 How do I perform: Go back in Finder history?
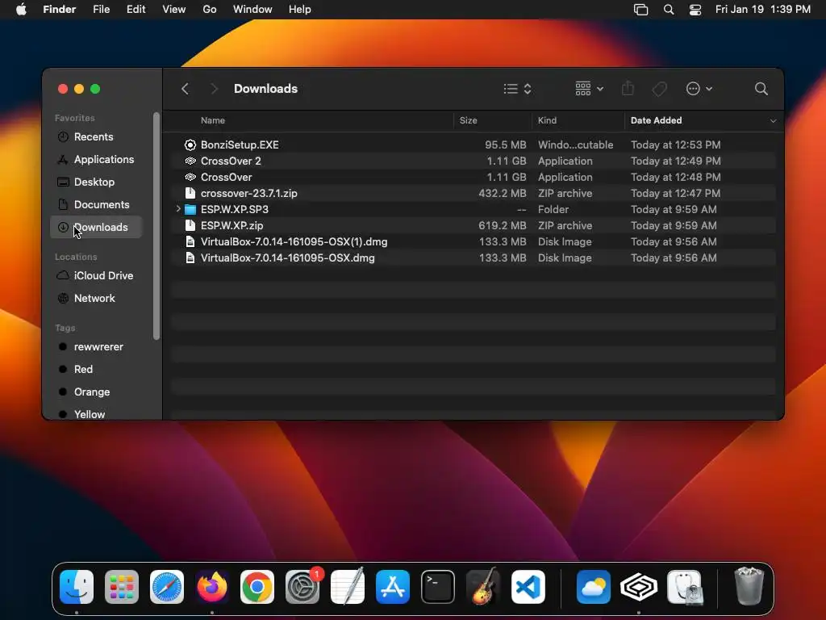pyautogui.click(x=185, y=89)
